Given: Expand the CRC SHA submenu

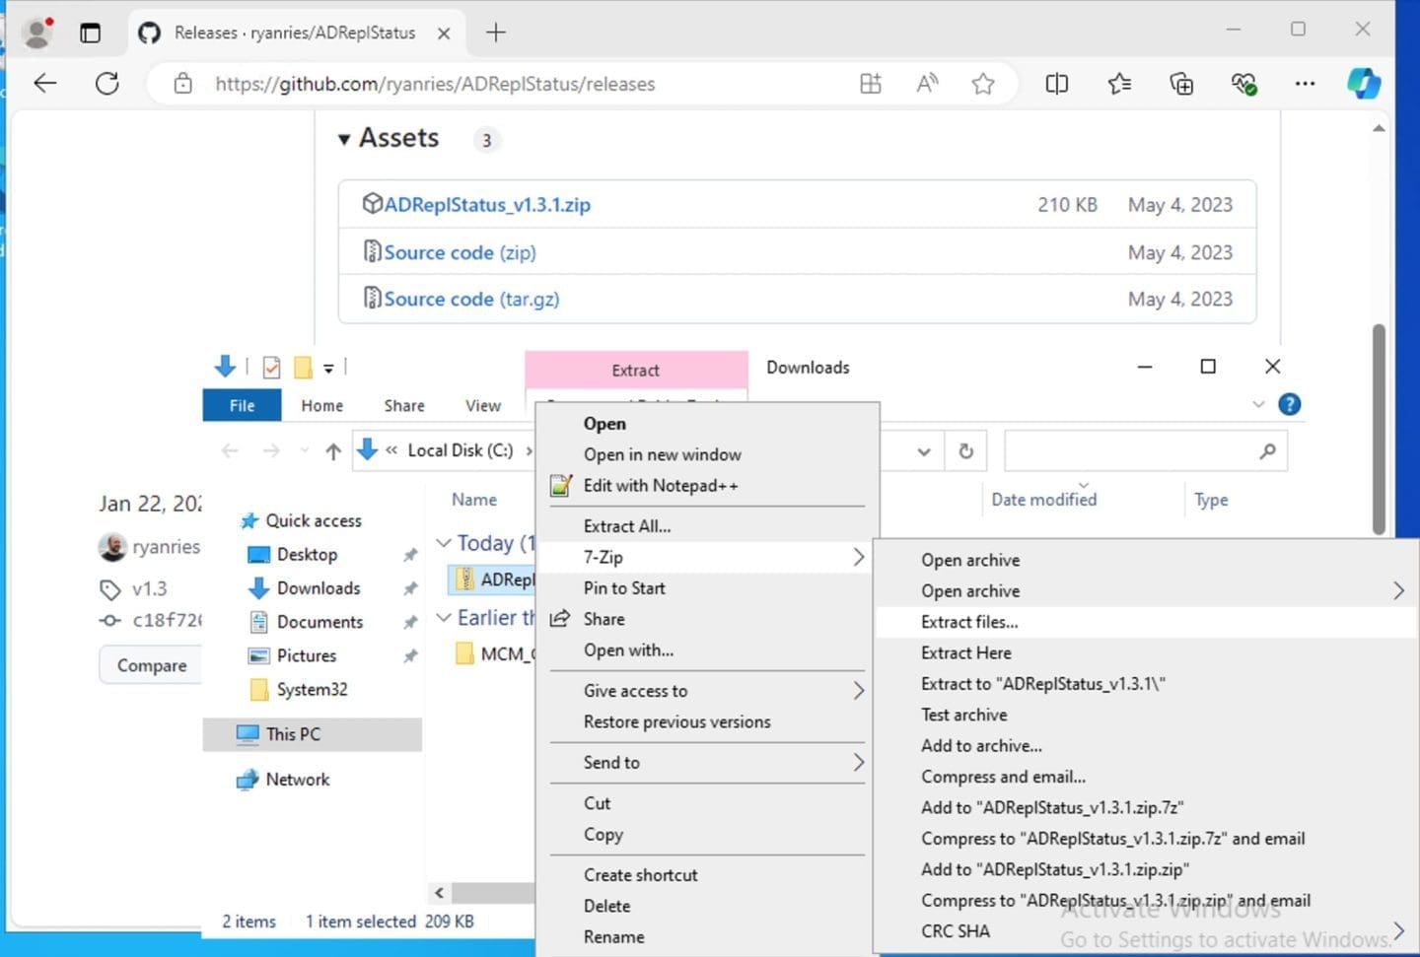Looking at the screenshot, I should tap(1397, 930).
